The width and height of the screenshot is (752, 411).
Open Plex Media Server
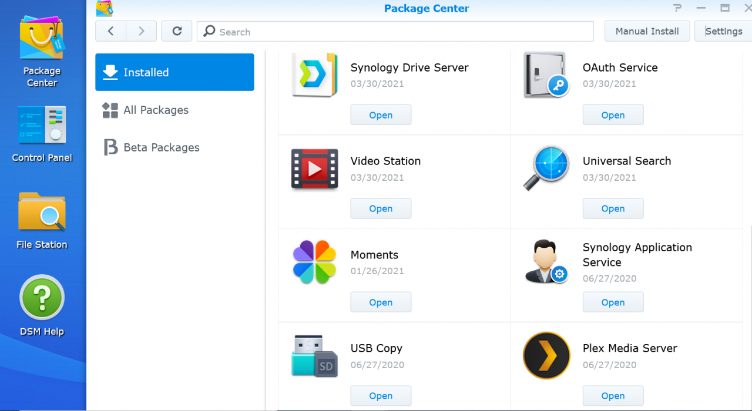click(x=613, y=396)
